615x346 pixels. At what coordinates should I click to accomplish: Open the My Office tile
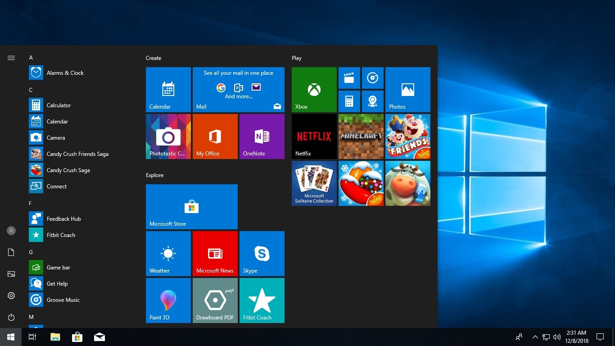coord(215,137)
